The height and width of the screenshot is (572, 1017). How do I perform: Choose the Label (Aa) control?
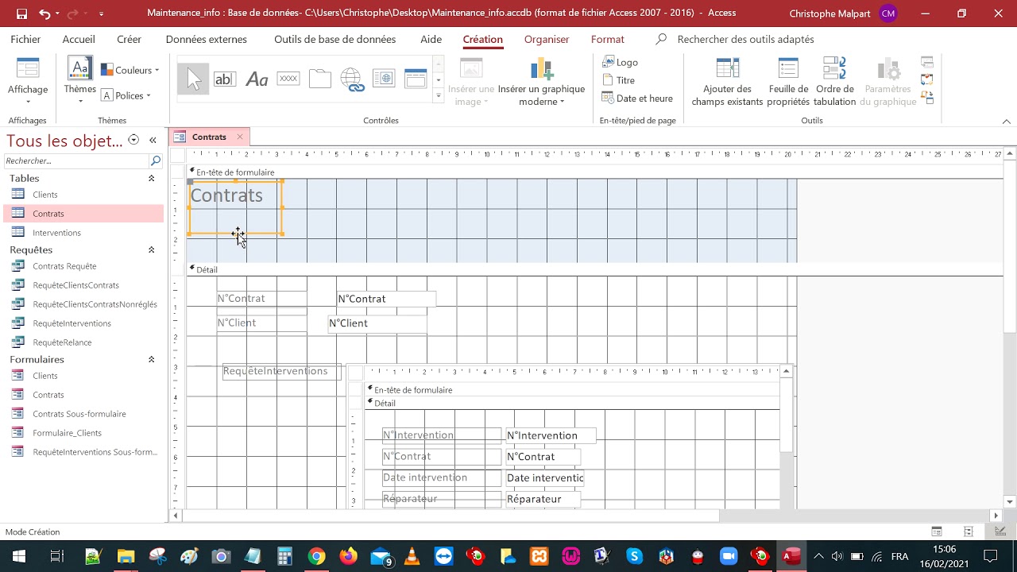(257, 79)
